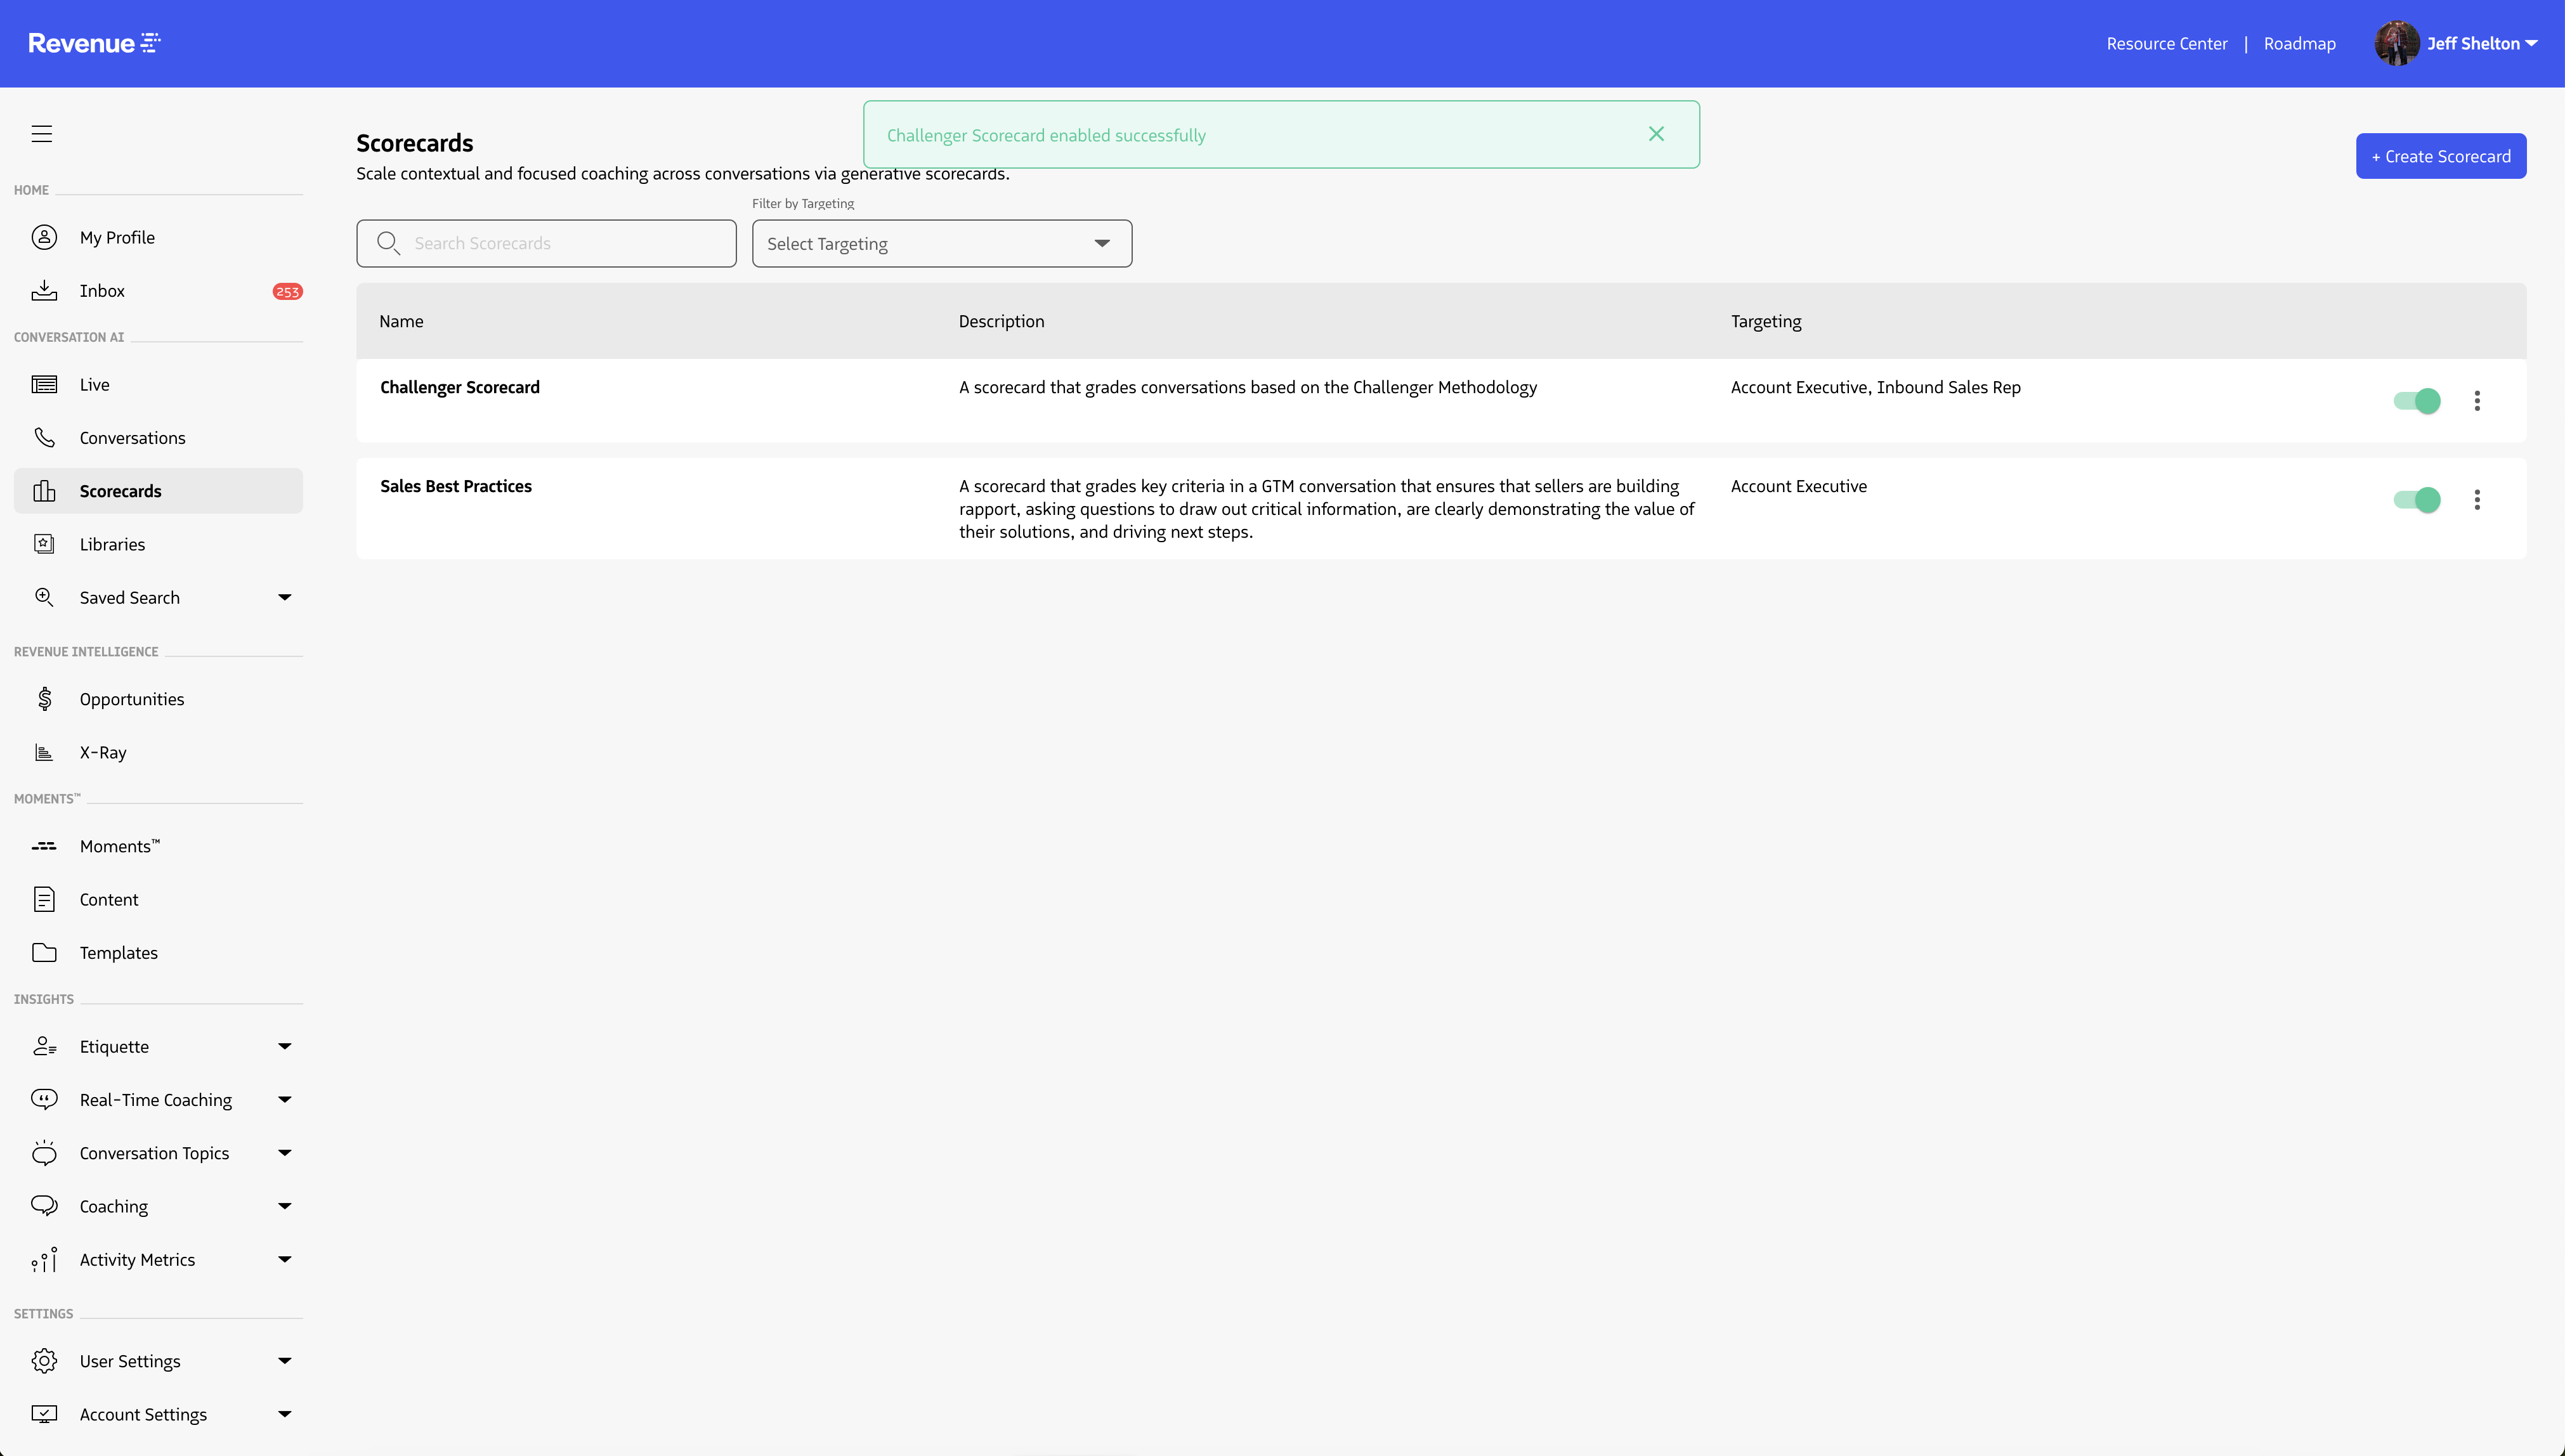Disable the Challenger Scorecard toggle

[2417, 400]
